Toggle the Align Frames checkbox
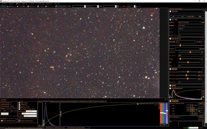 [19, 103]
